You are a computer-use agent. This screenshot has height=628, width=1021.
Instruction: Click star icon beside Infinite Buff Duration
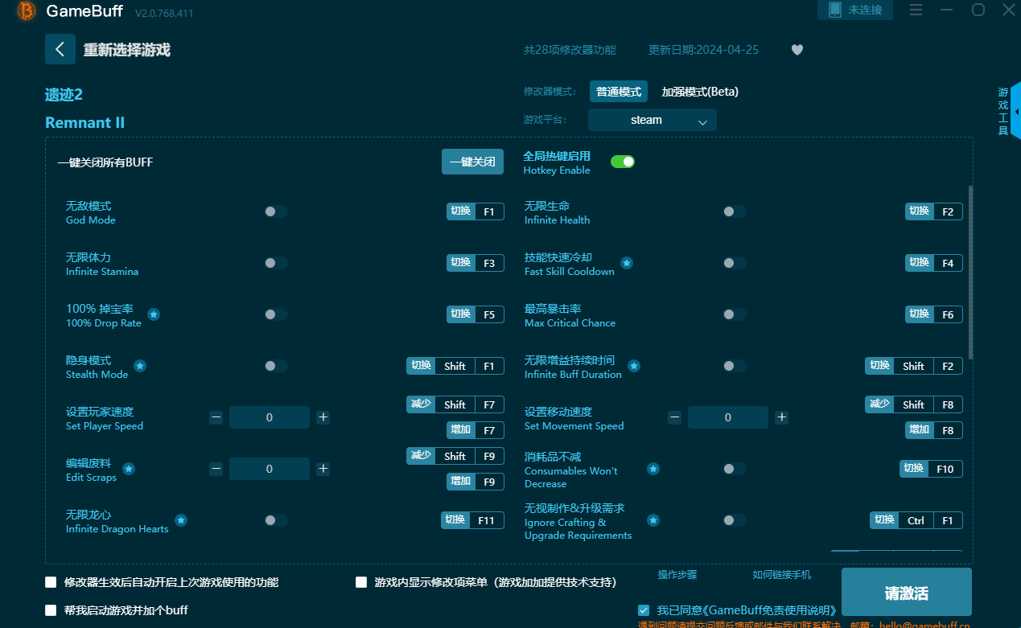click(x=634, y=366)
